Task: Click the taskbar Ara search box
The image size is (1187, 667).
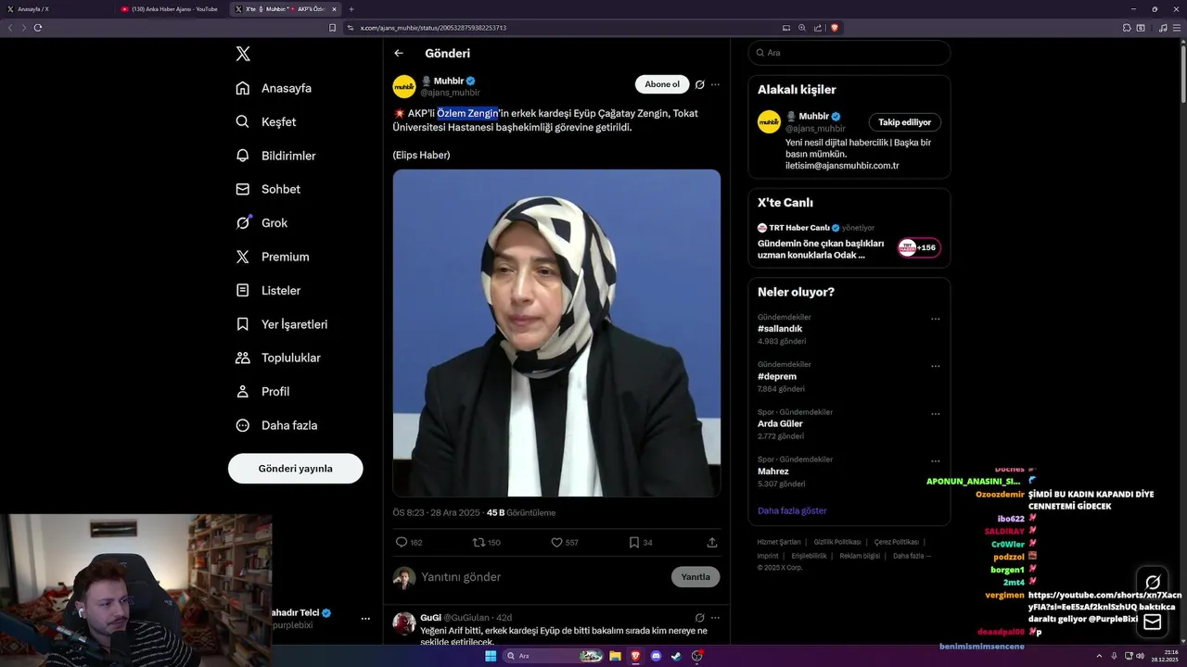Action: pos(554,656)
